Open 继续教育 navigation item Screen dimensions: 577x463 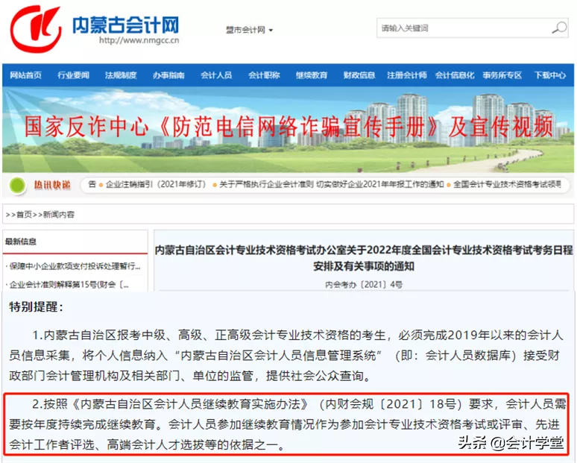pyautogui.click(x=312, y=75)
